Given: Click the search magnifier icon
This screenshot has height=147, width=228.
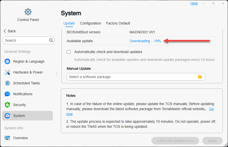Looking at the screenshot, I should click(x=51, y=40).
